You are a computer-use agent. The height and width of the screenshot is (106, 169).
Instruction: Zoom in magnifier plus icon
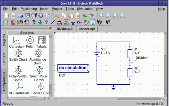pyautogui.click(x=115, y=15)
